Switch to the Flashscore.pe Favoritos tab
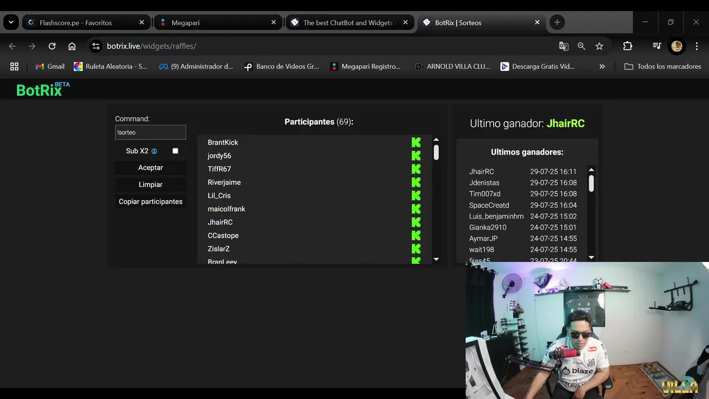The image size is (709, 399). point(86,23)
